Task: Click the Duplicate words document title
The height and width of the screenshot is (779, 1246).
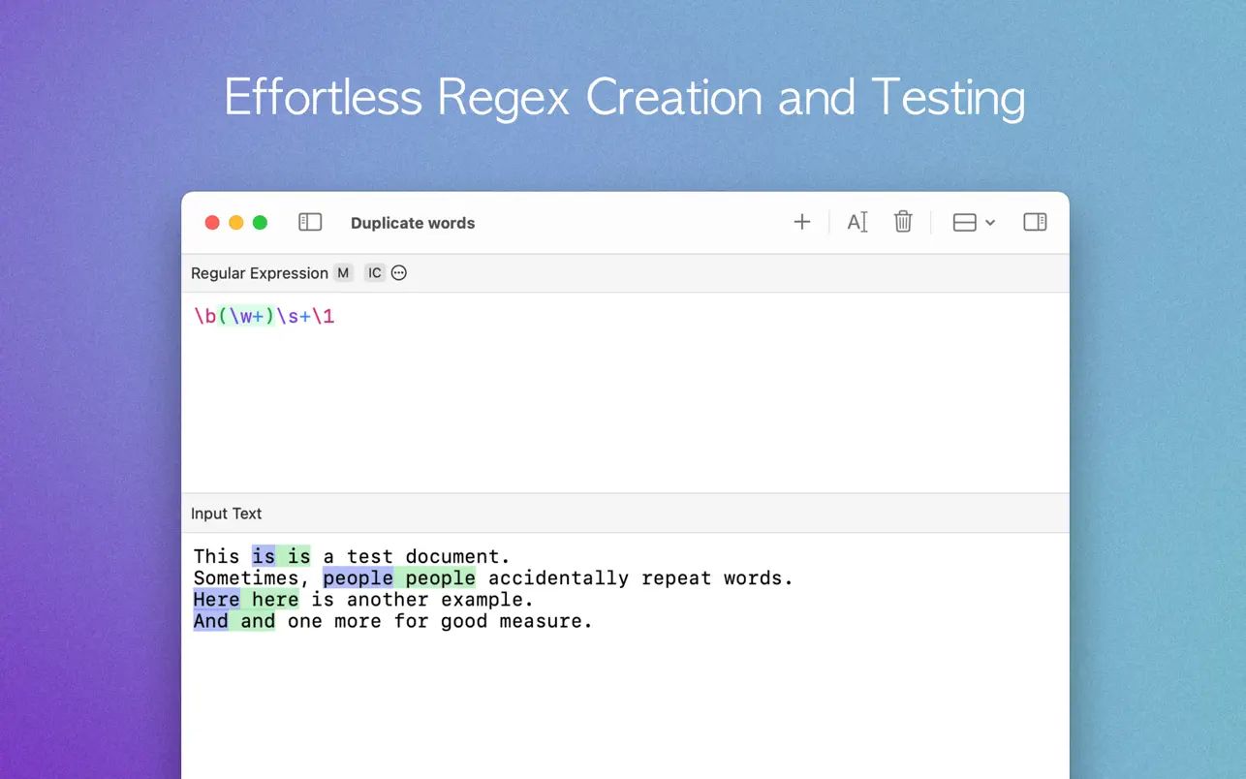Action: pos(413,223)
